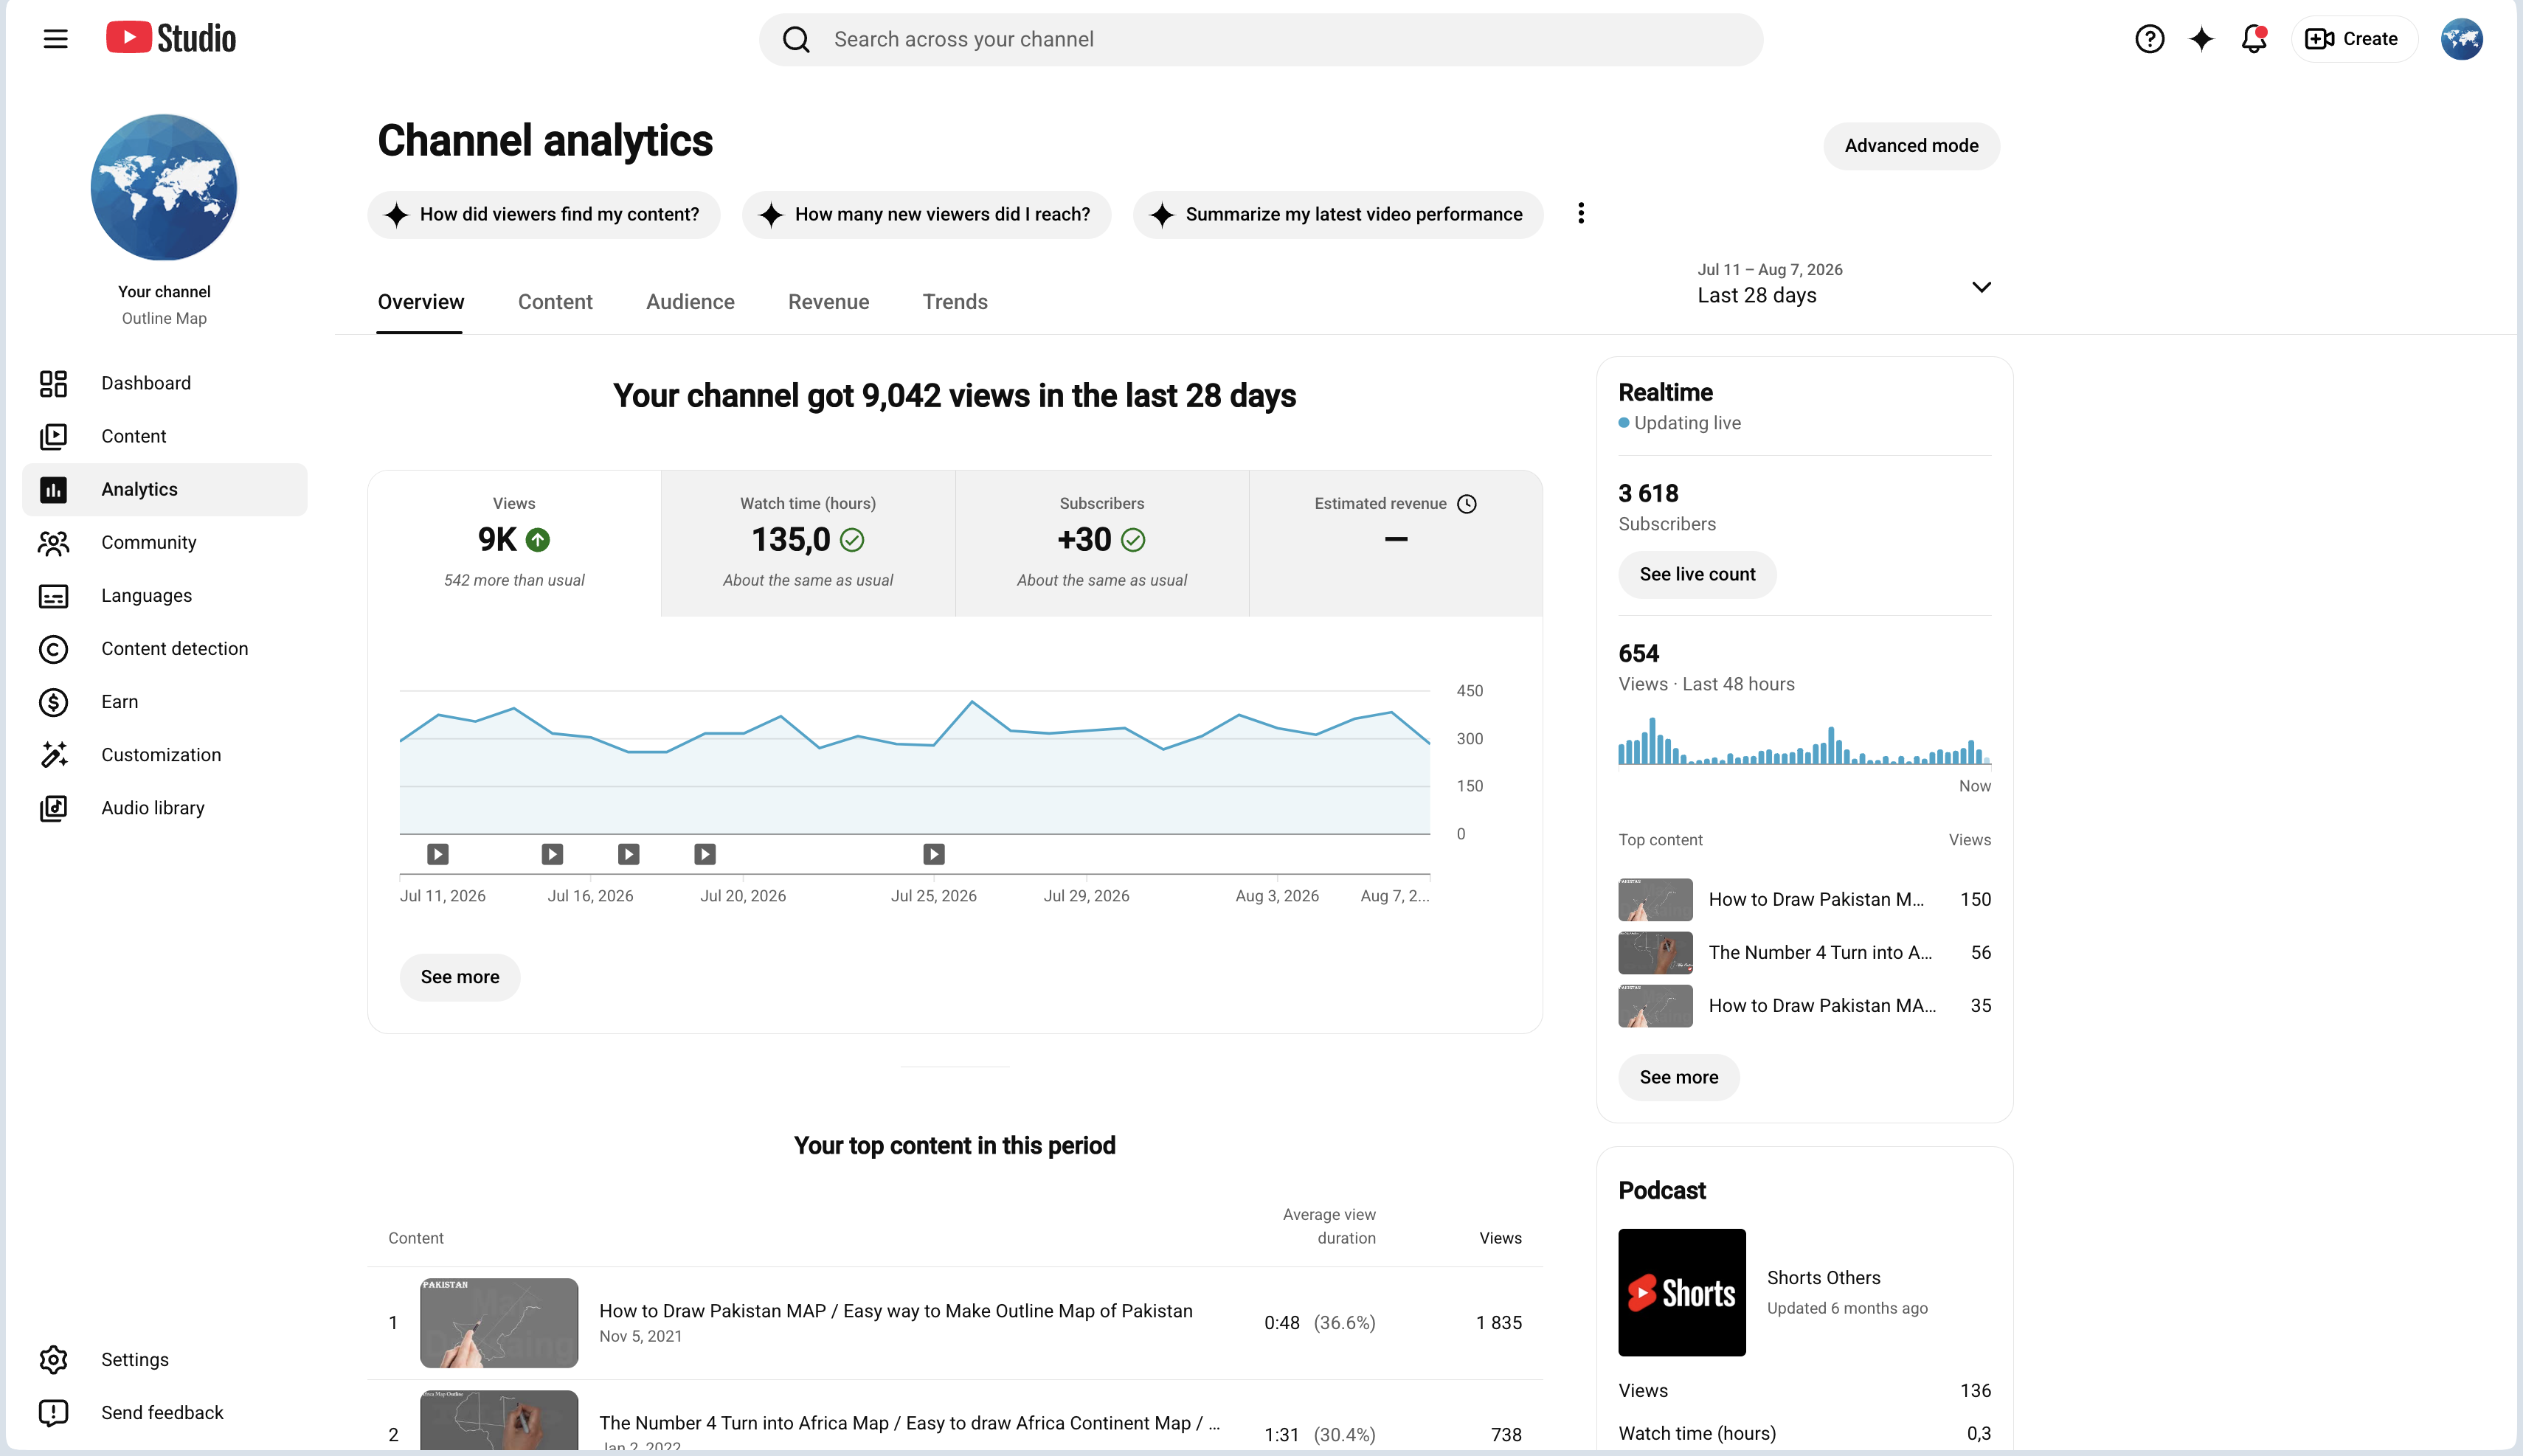Open realtime thumbnail with 150 views
Image resolution: width=2523 pixels, height=1456 pixels.
pyautogui.click(x=1656, y=900)
